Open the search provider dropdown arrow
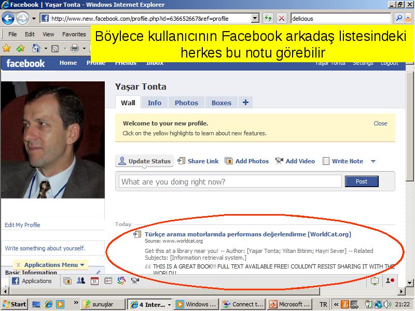The height and width of the screenshot is (311, 415). coord(408,18)
